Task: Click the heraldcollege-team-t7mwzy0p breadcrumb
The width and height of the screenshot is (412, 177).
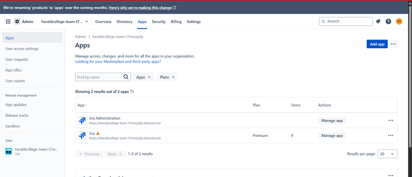Action: 118,37
